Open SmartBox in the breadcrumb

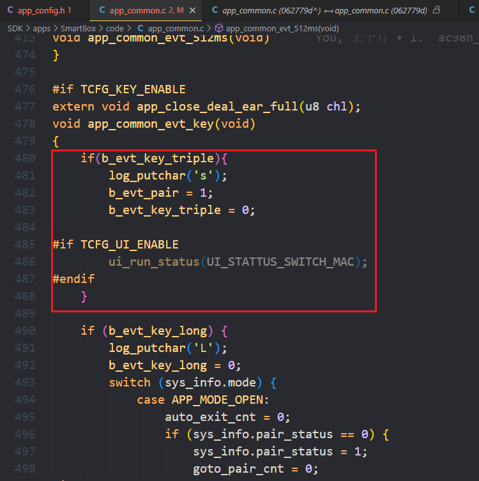click(x=78, y=29)
